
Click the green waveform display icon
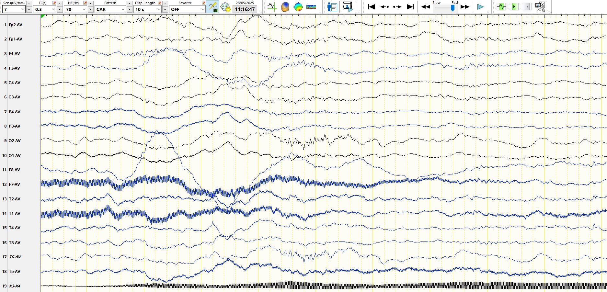(501, 6)
